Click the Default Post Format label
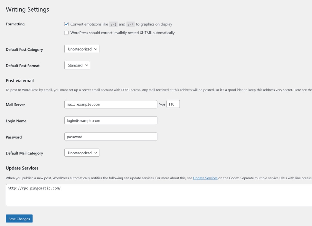Viewport: 312px width, 226px height. tap(23, 66)
